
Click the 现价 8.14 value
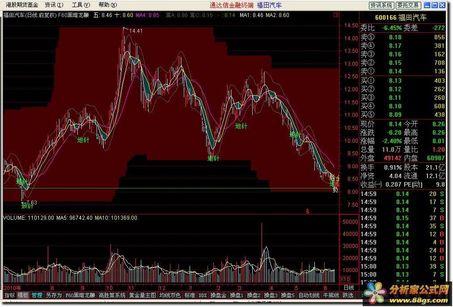point(395,124)
